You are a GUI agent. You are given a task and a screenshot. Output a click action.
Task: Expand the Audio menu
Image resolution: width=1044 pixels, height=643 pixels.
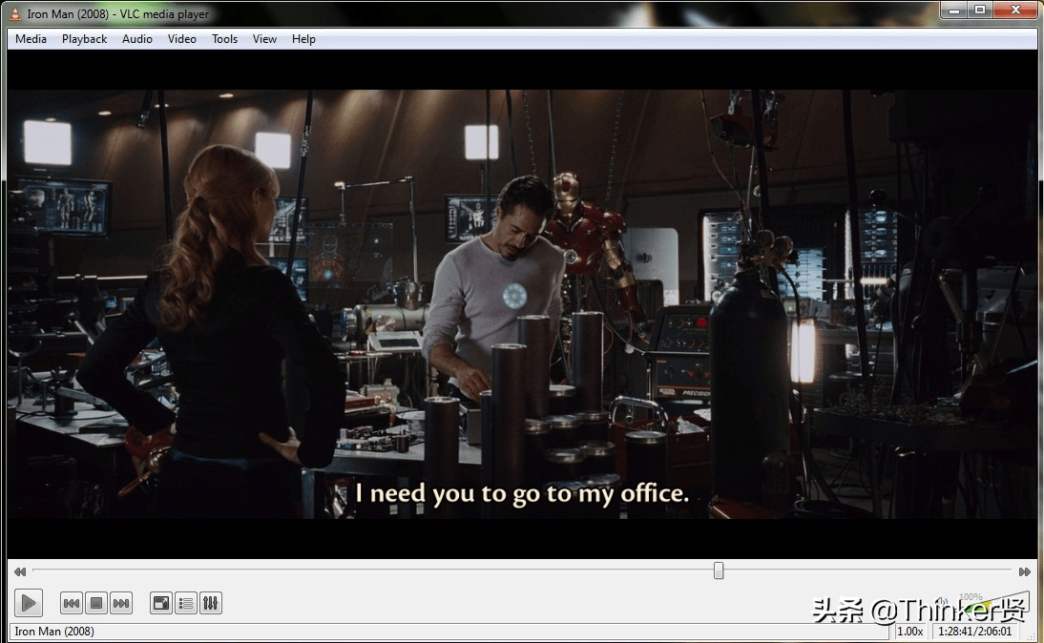point(137,39)
